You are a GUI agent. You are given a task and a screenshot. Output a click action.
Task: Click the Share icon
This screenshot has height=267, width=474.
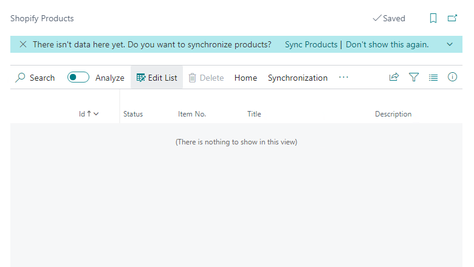pos(394,77)
